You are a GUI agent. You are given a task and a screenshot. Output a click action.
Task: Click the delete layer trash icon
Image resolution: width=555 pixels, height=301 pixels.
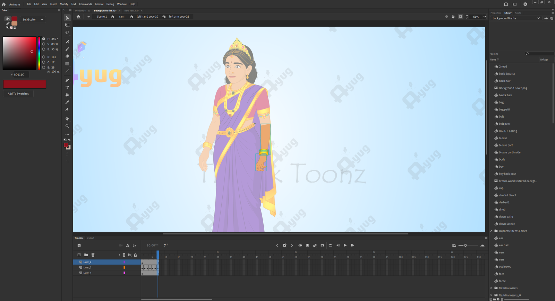93,255
